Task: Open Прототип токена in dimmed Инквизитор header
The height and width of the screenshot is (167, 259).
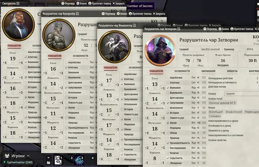Action: point(196,26)
